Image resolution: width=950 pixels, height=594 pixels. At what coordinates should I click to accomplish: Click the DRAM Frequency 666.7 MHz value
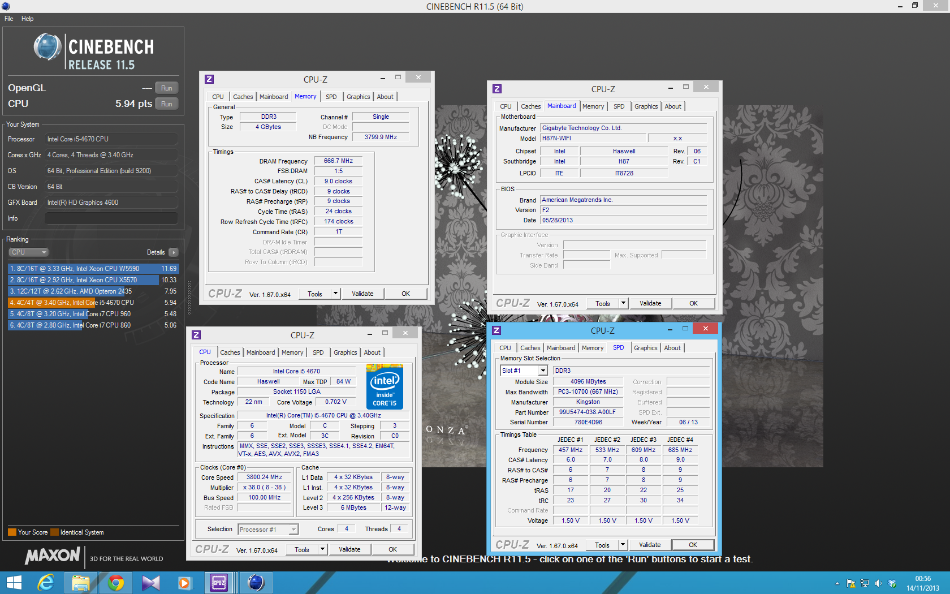click(x=338, y=161)
